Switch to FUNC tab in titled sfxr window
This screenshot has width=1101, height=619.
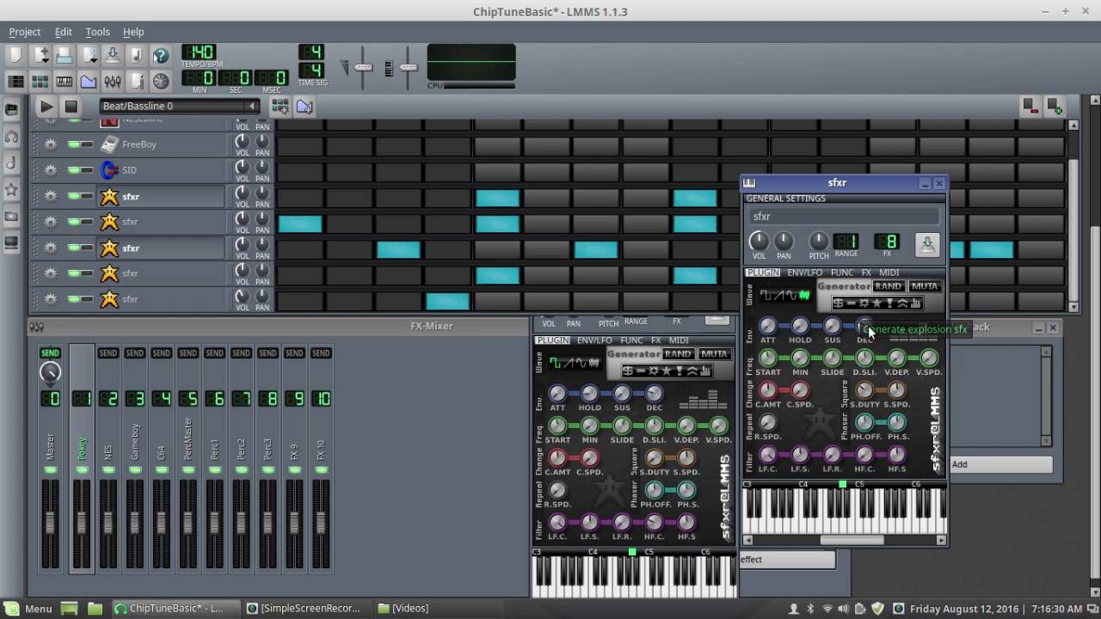point(842,273)
